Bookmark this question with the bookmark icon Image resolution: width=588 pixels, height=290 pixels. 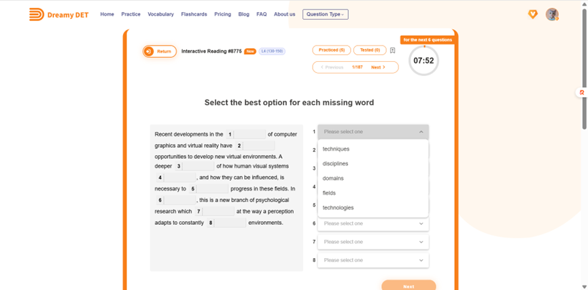click(x=393, y=50)
